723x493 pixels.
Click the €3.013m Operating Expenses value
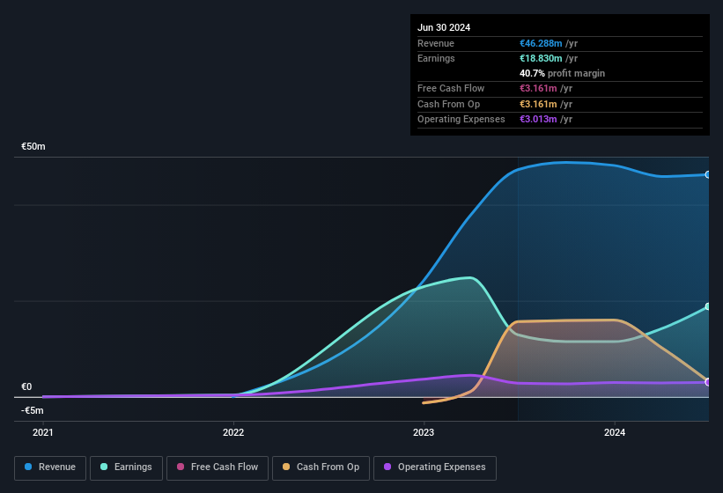click(x=538, y=120)
